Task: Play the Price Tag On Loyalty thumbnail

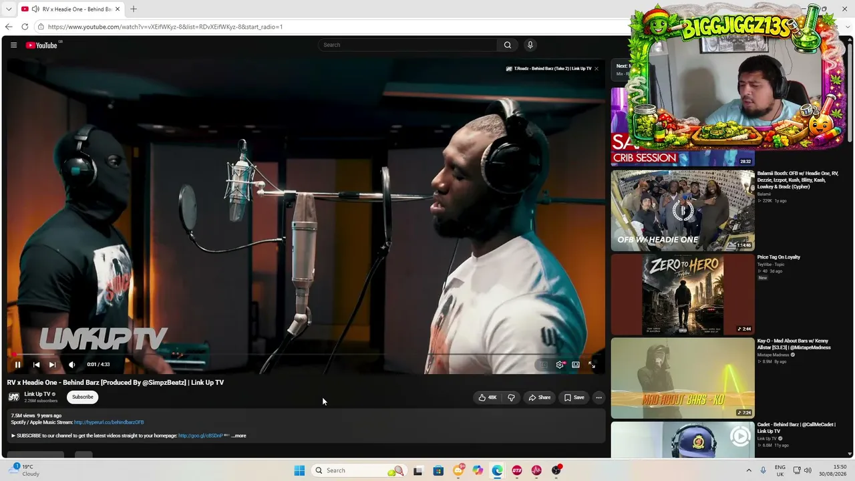Action: point(683,294)
